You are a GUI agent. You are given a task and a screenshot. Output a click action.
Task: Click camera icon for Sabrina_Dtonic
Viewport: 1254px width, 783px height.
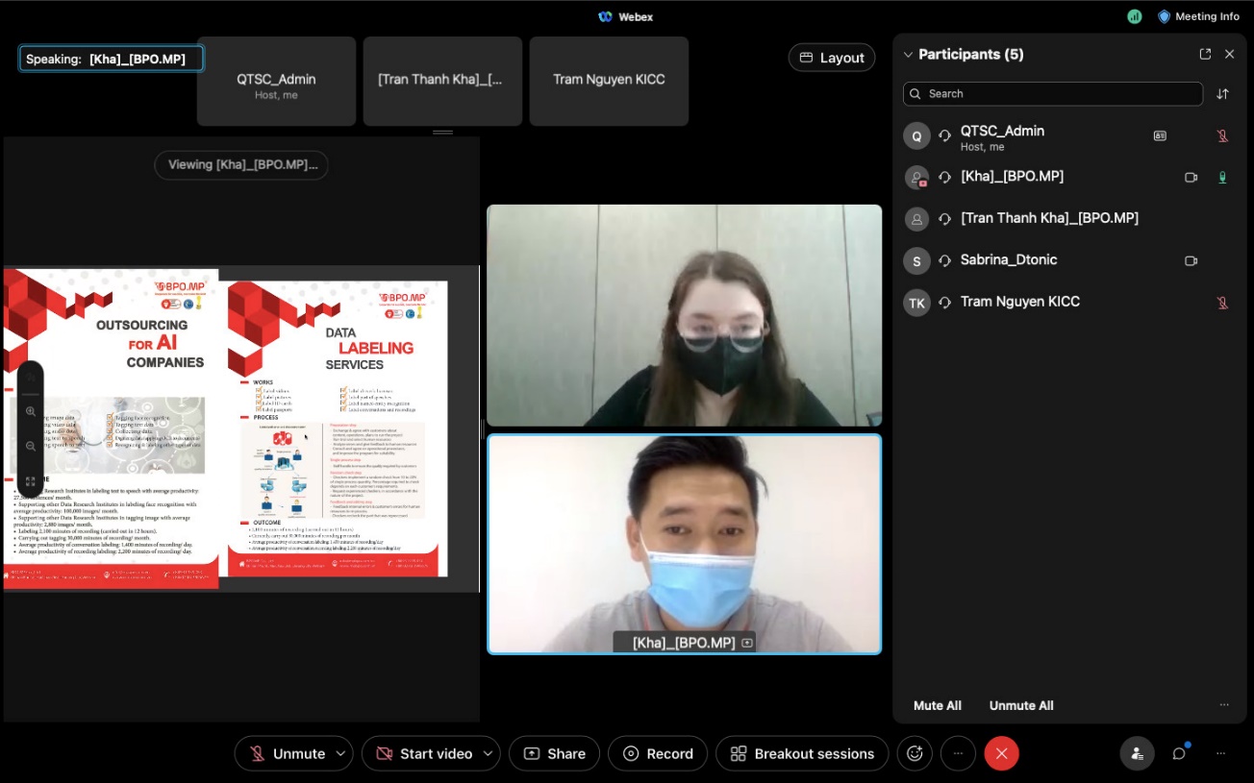click(x=1191, y=261)
